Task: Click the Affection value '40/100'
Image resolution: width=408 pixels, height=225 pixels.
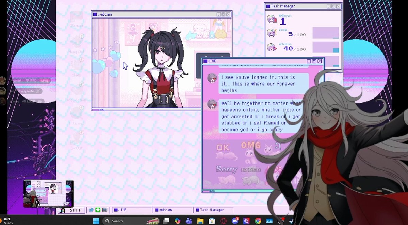Action: point(295,48)
